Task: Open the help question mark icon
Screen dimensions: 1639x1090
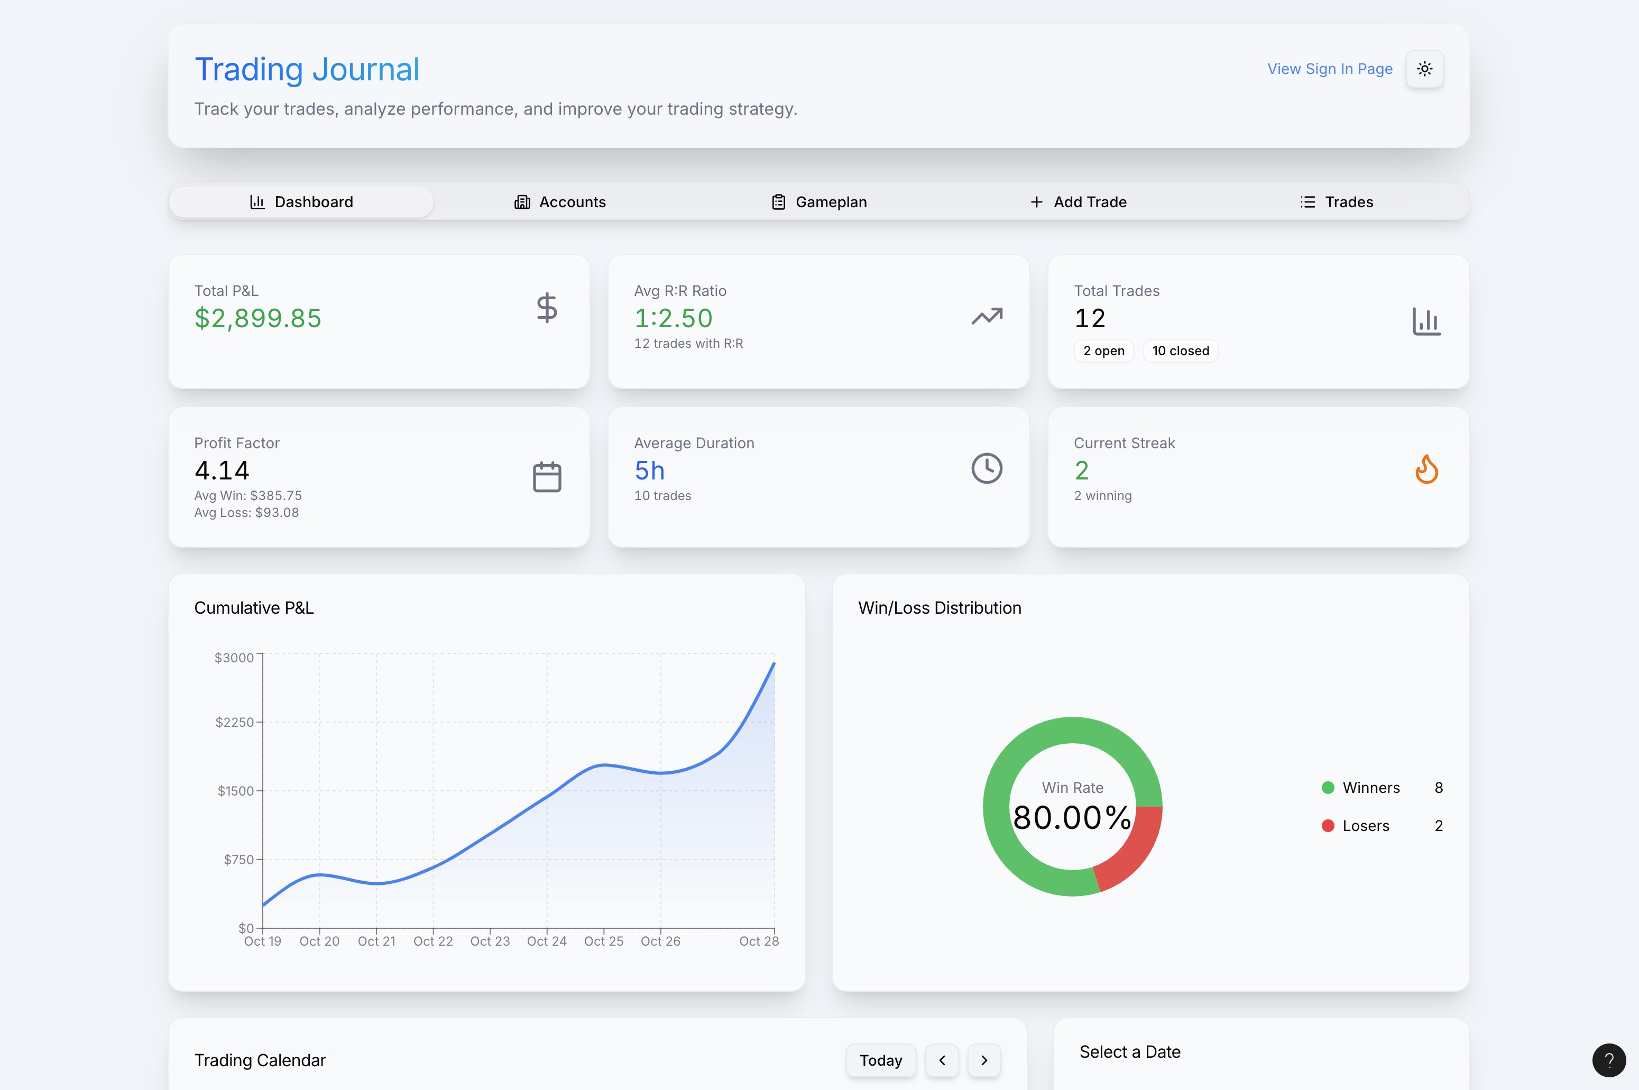Action: click(x=1609, y=1059)
